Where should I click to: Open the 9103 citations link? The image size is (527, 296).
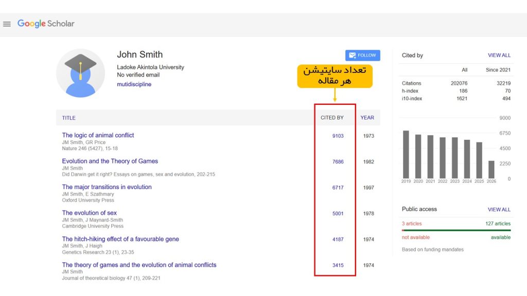coord(338,136)
